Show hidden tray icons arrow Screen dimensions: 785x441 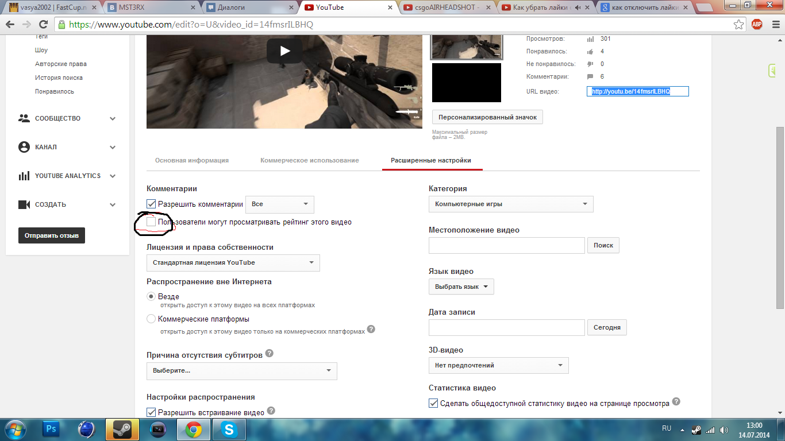click(x=682, y=429)
